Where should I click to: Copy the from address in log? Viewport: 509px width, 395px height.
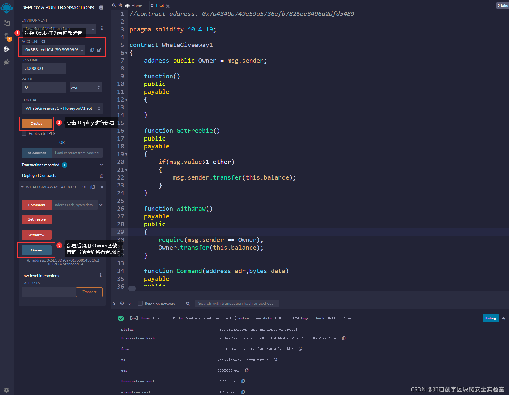[301, 349]
